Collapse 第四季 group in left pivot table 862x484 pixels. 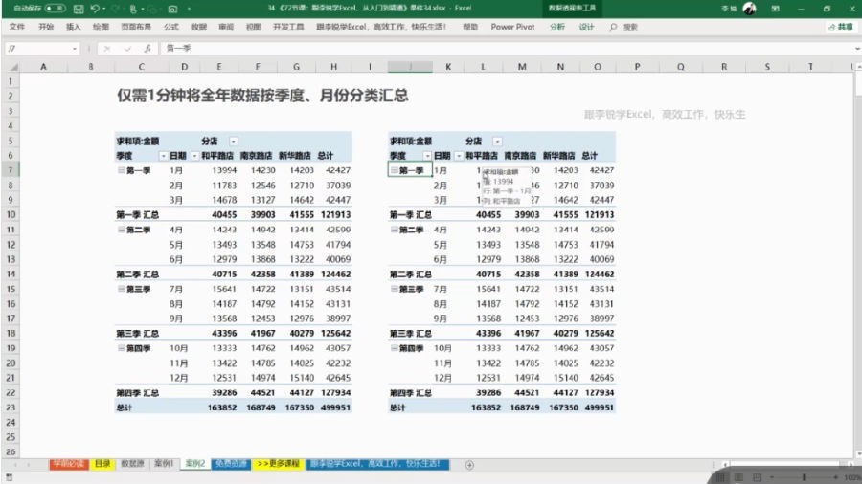tap(121, 348)
